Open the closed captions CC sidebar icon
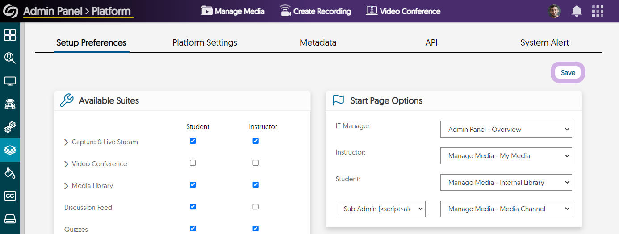 (10, 196)
